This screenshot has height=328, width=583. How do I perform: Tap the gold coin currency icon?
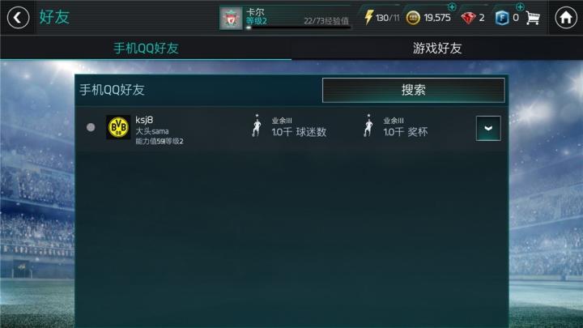[x=413, y=18]
